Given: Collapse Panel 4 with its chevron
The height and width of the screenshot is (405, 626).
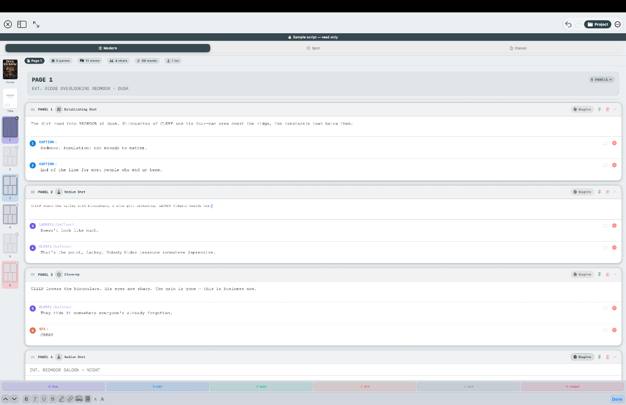Looking at the screenshot, I should coord(615,357).
